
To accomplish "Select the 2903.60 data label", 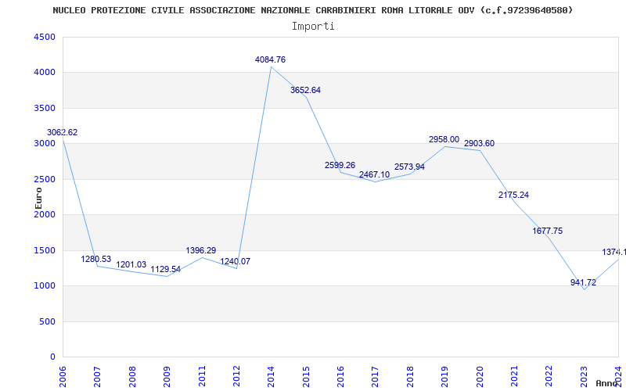I will [479, 144].
